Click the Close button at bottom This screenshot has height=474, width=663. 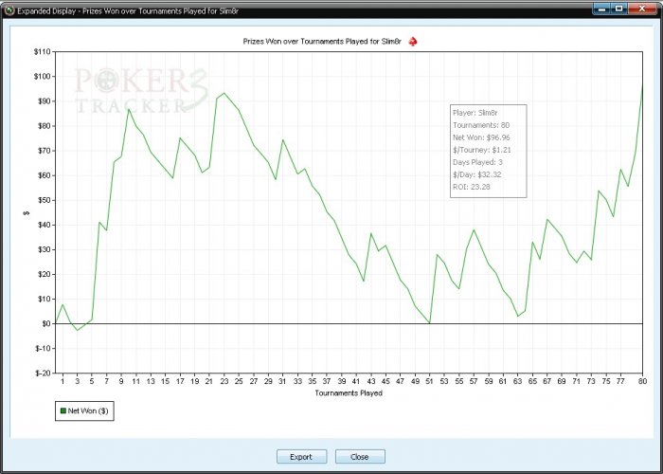pos(360,457)
